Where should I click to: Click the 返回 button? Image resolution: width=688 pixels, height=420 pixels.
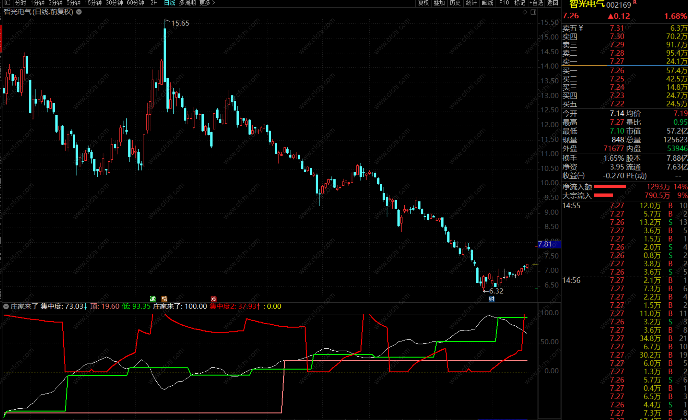553,3
